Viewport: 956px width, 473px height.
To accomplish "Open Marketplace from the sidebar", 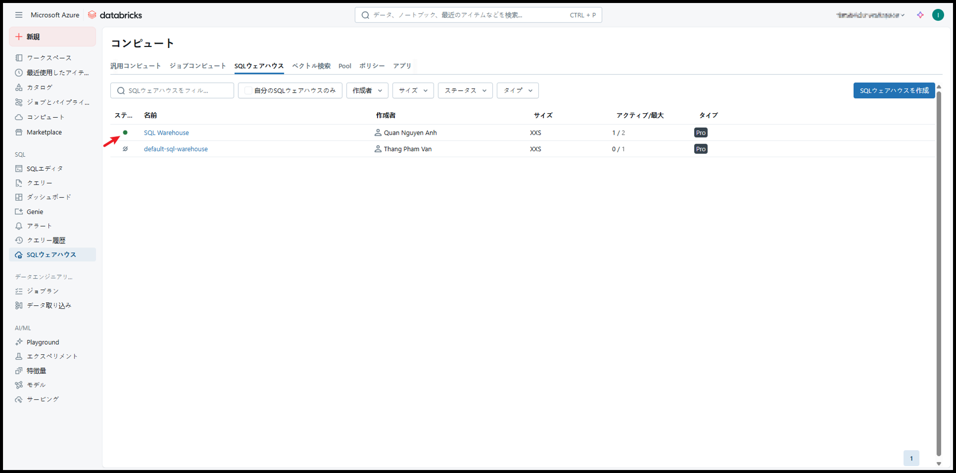I will coord(44,132).
